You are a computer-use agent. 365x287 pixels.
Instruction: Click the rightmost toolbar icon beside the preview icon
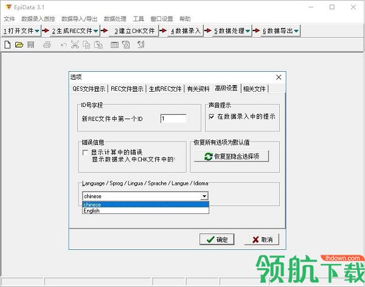click(x=141, y=44)
